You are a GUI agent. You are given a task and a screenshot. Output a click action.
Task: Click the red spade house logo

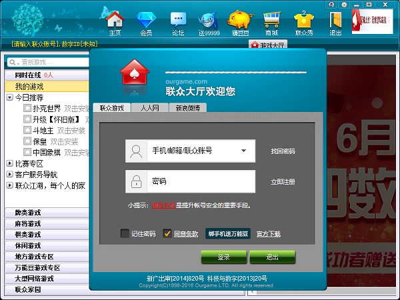pos(135,72)
